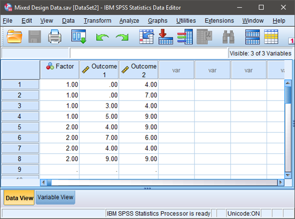Select row header 5
The height and width of the screenshot is (219, 295).
[x=20, y=127]
